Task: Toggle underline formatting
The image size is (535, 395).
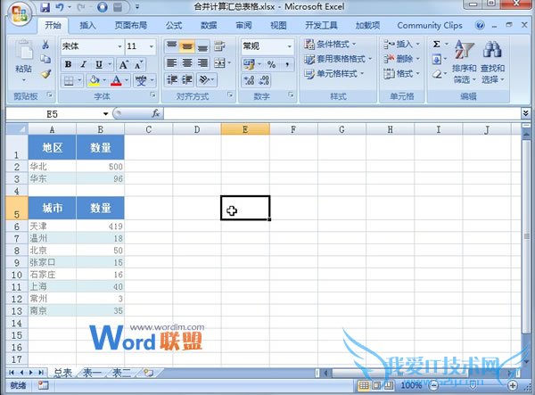Action: pyautogui.click(x=99, y=64)
